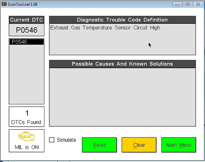
Task: Enable the Simulate checkbox
Action: [x=51, y=140]
